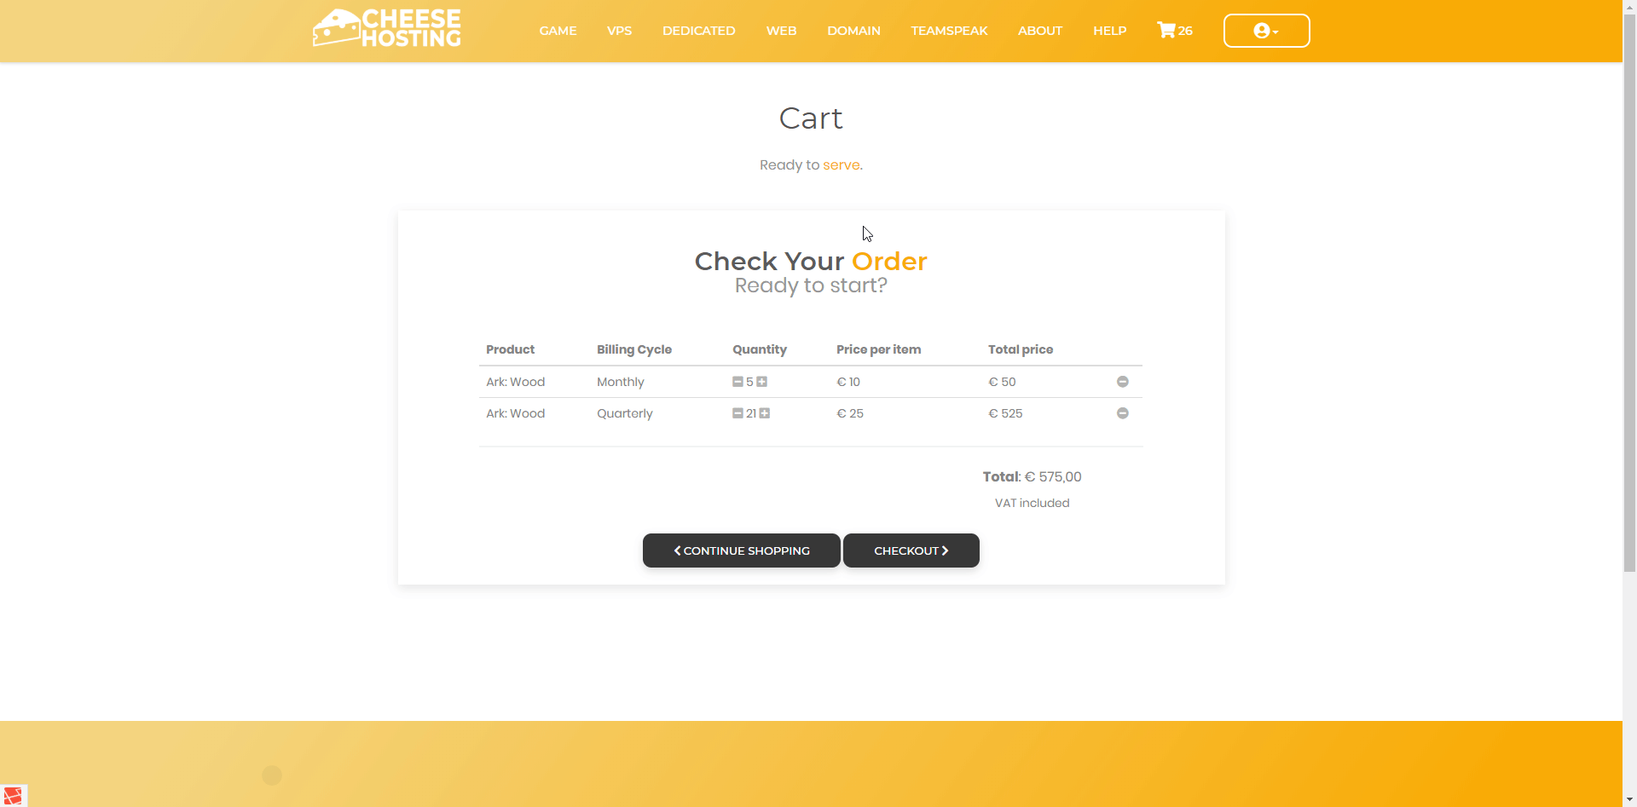This screenshot has height=807, width=1637.
Task: Open the DOMAIN menu item
Action: (x=853, y=31)
